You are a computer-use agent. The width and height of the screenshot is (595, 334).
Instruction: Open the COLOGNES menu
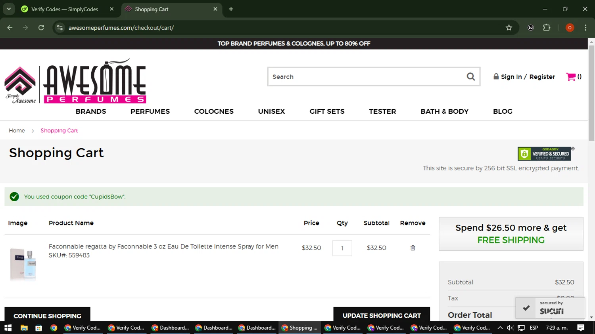[214, 111]
